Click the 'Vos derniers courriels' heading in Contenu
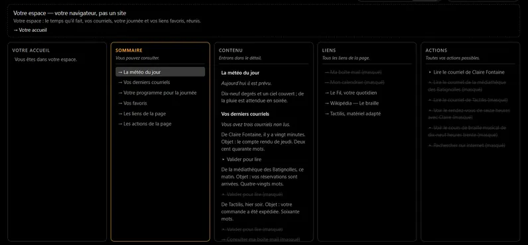The width and height of the screenshot is (528, 245). pyautogui.click(x=245, y=114)
